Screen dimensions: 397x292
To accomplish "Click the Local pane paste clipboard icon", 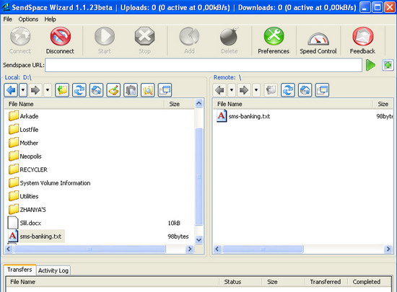I will click(131, 90).
